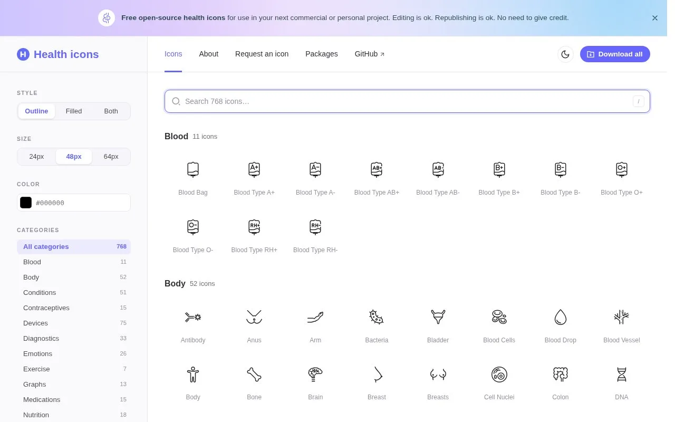Image resolution: width=675 pixels, height=422 pixels.
Task: Show the Diagnostics category
Action: coord(74,339)
